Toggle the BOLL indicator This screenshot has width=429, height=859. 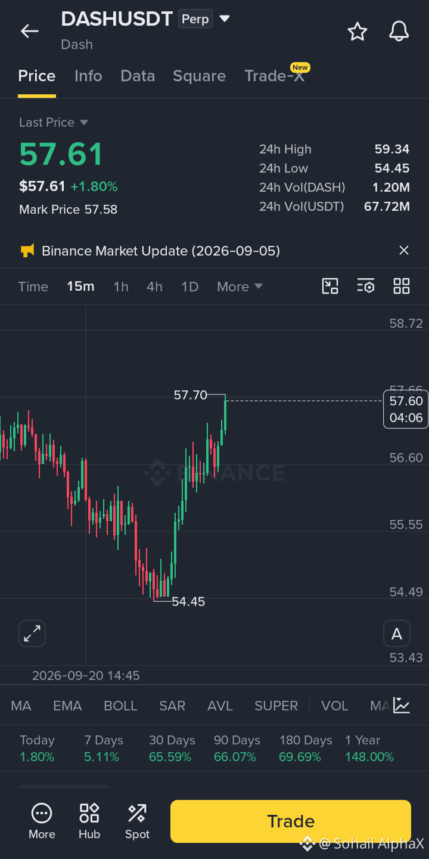pos(120,706)
